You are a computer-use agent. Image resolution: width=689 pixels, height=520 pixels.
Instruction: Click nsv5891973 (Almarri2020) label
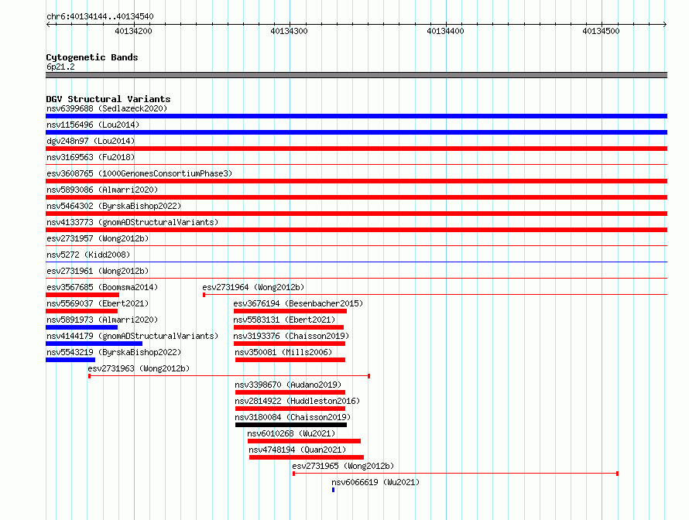(x=102, y=320)
